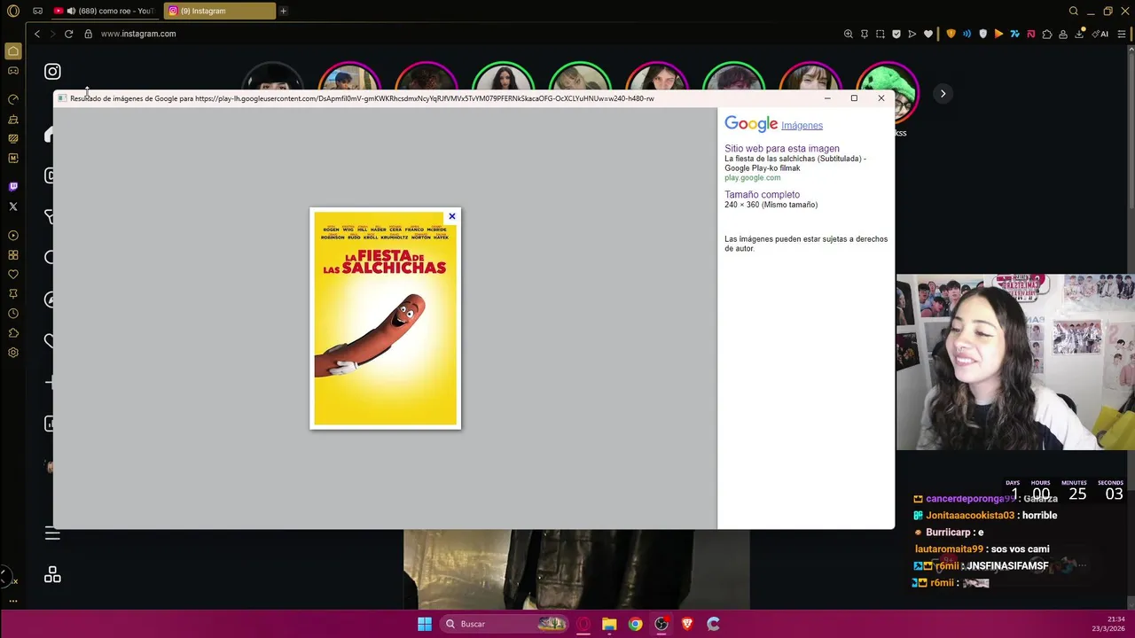Show next Instagram stories arrow
Screen dimensions: 1135x638
[943, 94]
